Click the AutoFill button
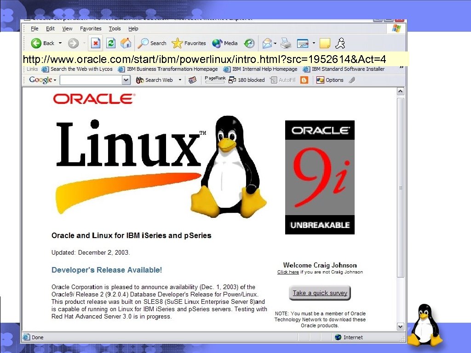 (283, 80)
